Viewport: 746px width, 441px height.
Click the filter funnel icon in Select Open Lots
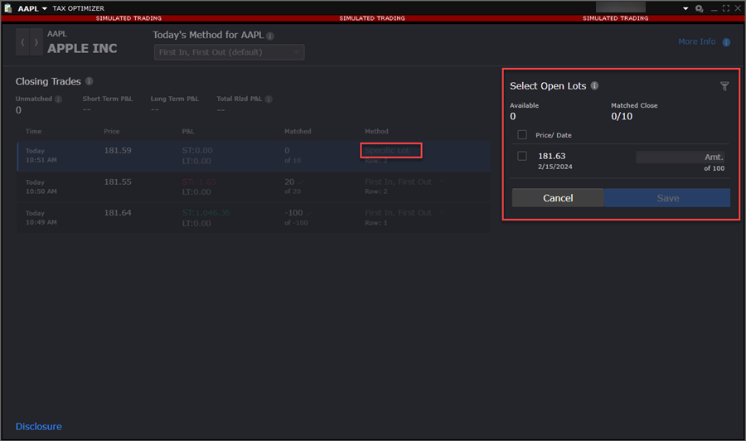pyautogui.click(x=724, y=86)
